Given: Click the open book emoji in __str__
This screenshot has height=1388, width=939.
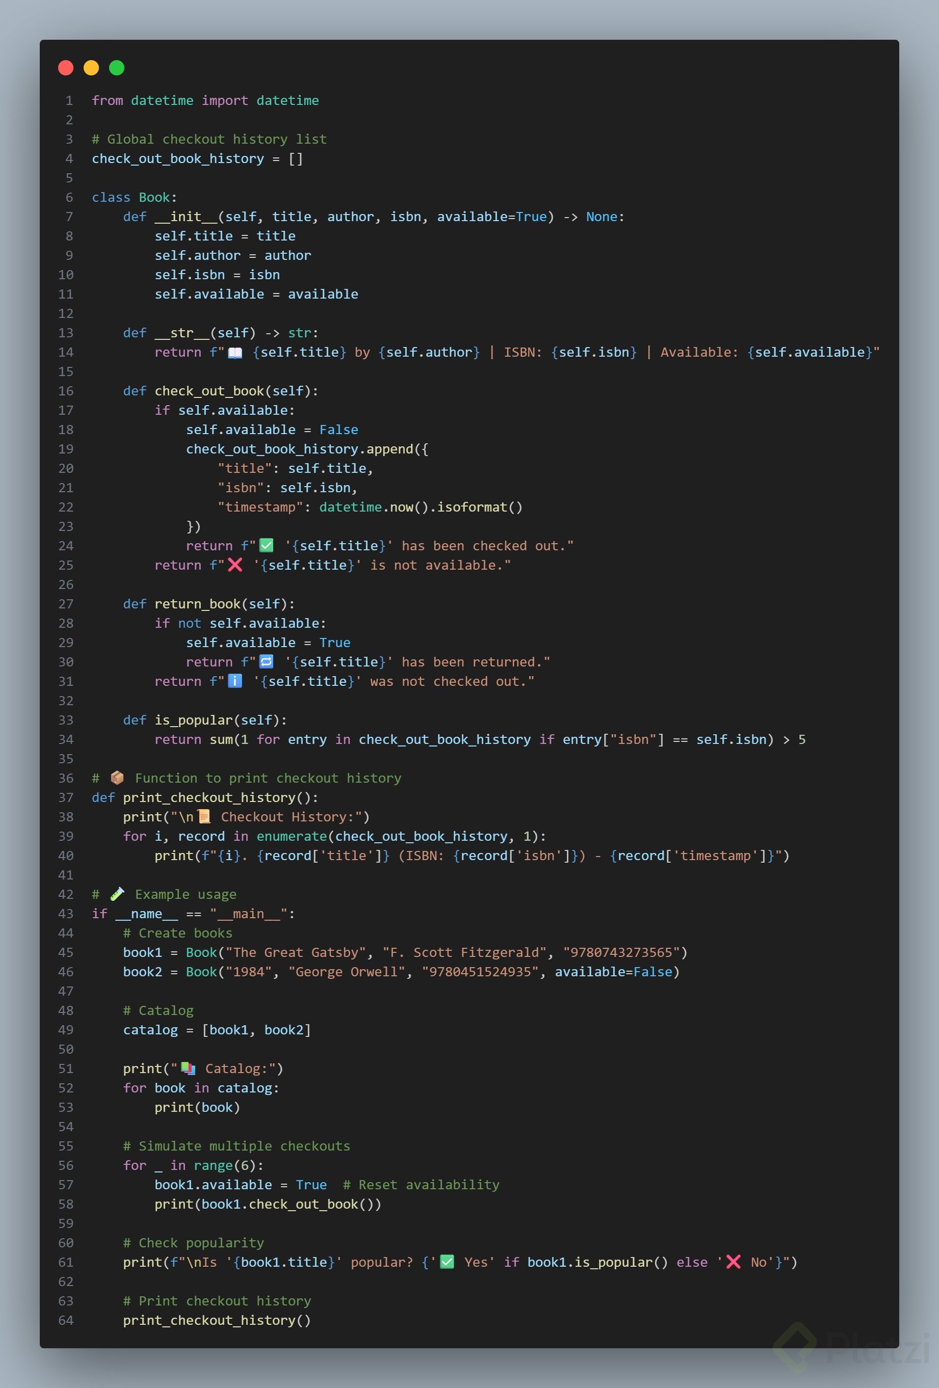Looking at the screenshot, I should tap(236, 353).
